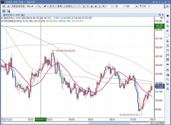Click the 가격이동평균(SMA) indicator label
The width and height of the screenshot is (171, 125).
[x=12, y=21]
